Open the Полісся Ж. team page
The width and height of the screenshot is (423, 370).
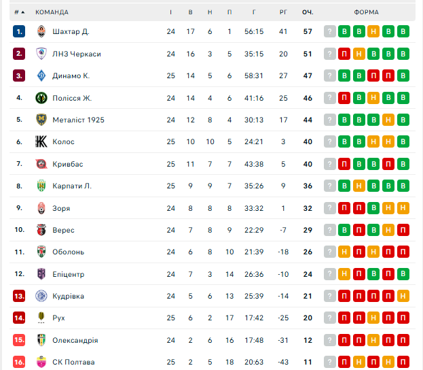pos(72,98)
